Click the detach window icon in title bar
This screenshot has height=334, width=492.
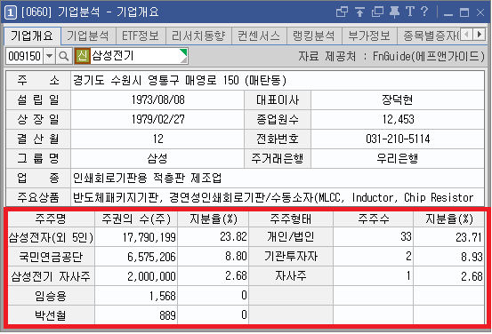342,12
